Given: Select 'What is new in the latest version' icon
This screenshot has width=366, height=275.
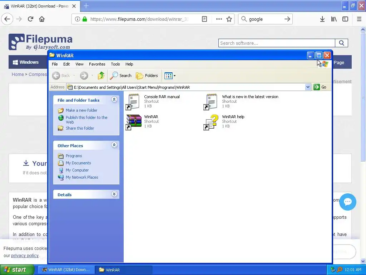Looking at the screenshot, I should click(x=211, y=102).
